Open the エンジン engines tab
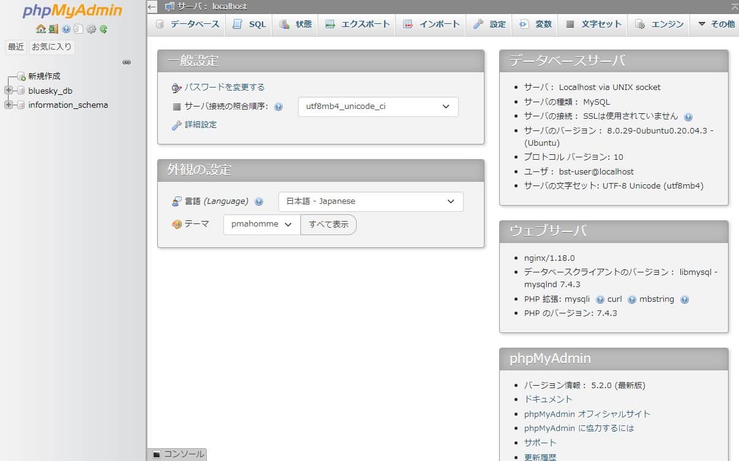 click(x=659, y=24)
